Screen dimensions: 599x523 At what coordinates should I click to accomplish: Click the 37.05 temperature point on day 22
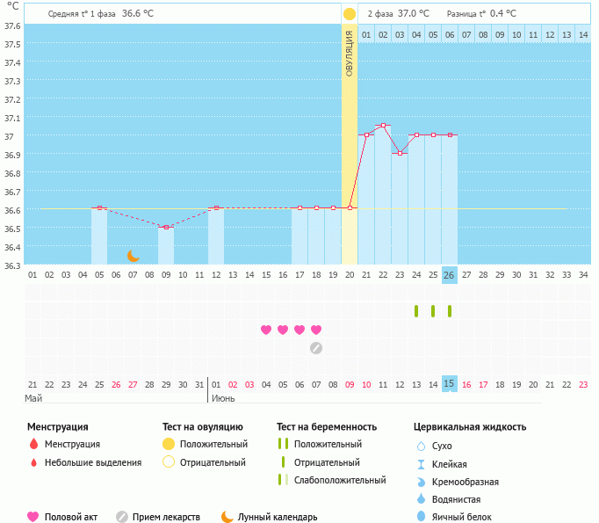click(383, 126)
